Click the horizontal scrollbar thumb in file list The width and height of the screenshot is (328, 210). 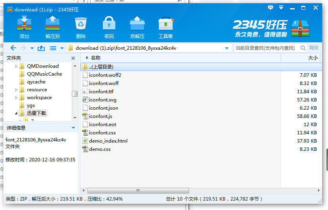point(138,190)
